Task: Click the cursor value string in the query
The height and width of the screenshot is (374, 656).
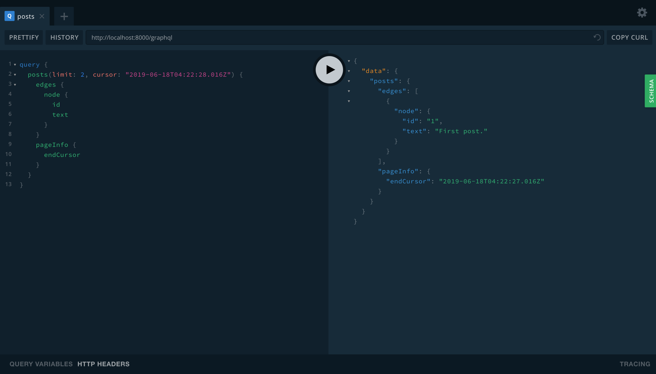Action: pyautogui.click(x=178, y=75)
